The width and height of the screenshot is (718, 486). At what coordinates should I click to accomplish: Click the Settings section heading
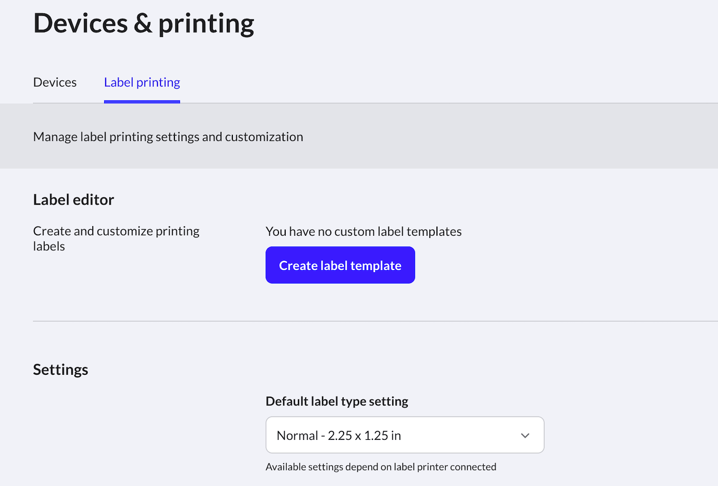click(61, 370)
